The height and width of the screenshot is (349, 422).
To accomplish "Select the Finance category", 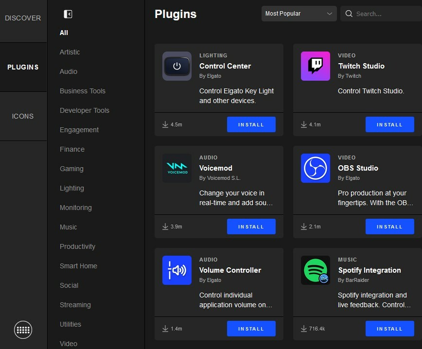I will coord(72,149).
